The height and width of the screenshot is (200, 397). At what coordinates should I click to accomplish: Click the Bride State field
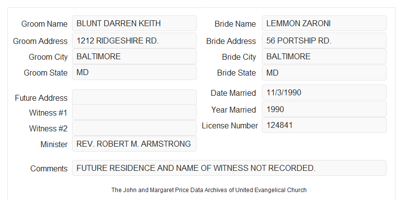(324, 73)
